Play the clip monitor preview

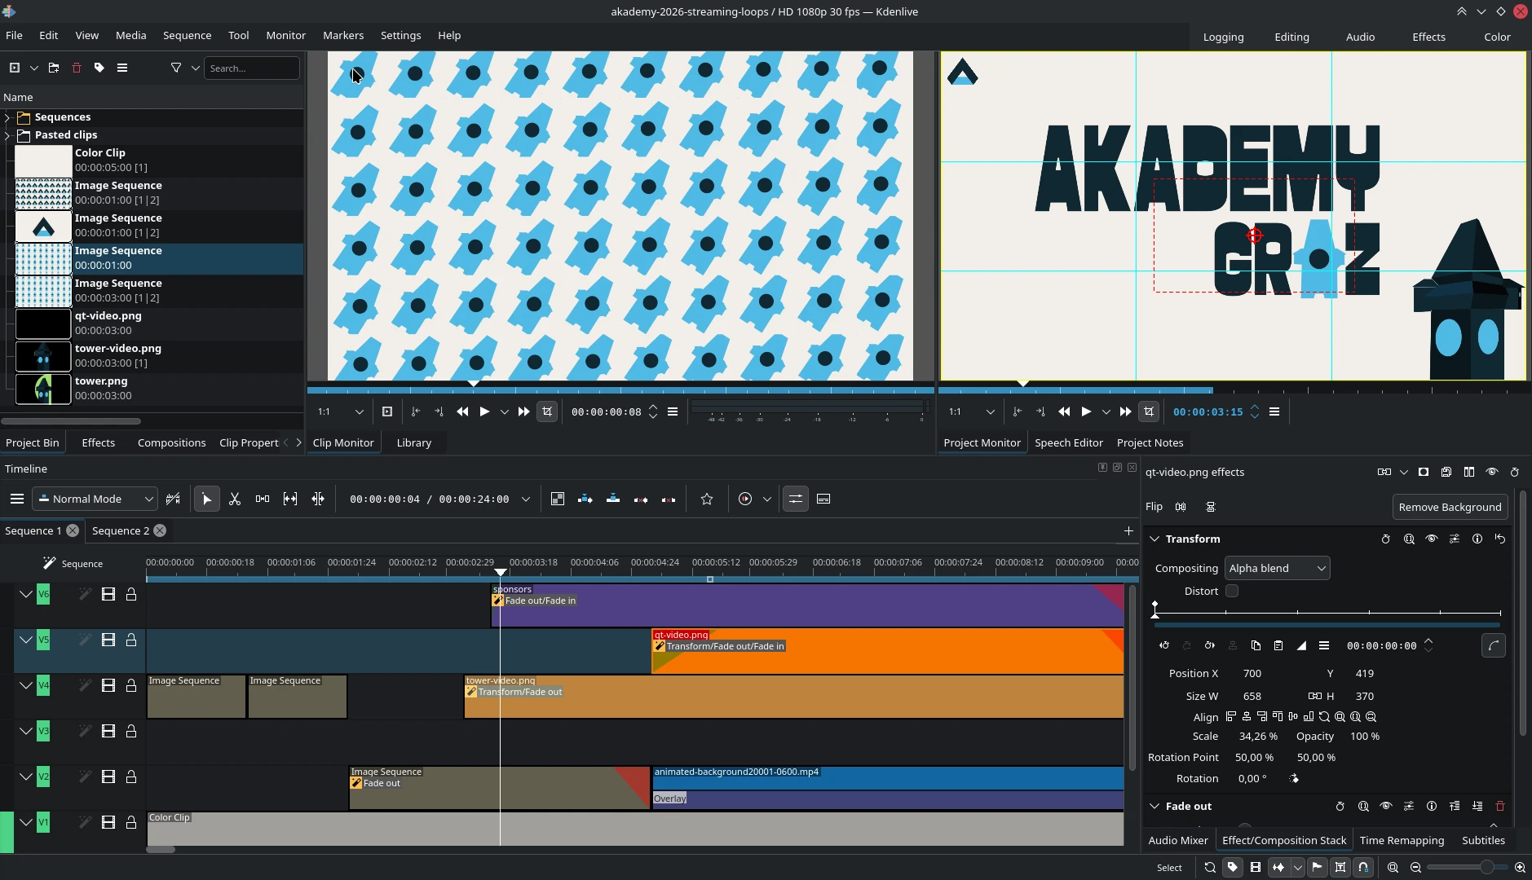(x=484, y=411)
